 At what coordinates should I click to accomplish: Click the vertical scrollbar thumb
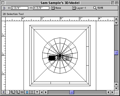pyautogui.click(x=116, y=53)
